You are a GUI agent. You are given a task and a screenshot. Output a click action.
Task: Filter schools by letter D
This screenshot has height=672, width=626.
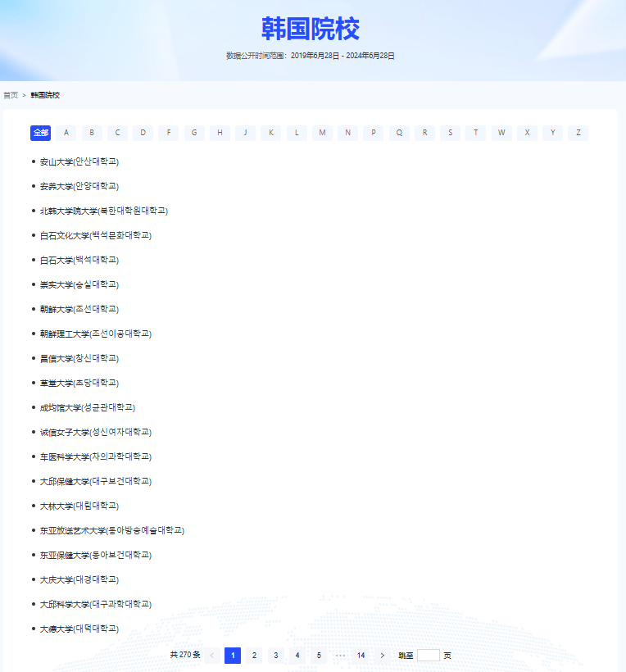click(x=143, y=133)
